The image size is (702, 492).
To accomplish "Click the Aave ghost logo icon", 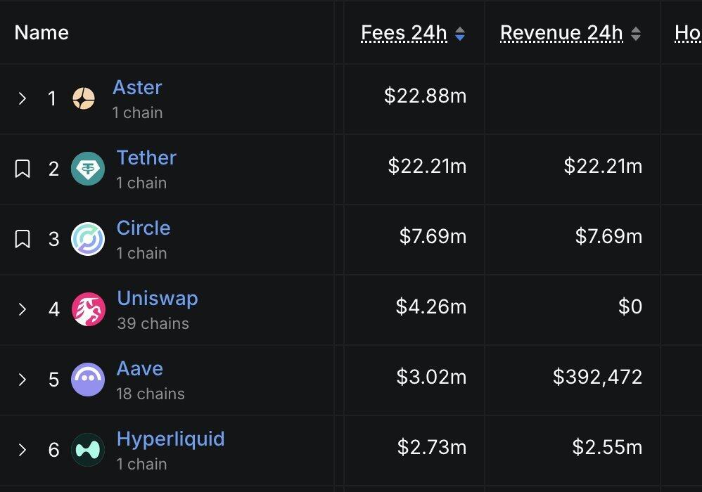I will 88,380.
